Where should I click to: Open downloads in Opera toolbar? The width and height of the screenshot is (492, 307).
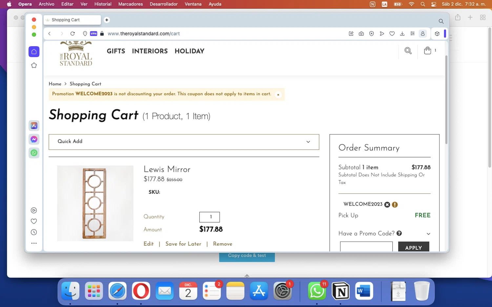402,33
